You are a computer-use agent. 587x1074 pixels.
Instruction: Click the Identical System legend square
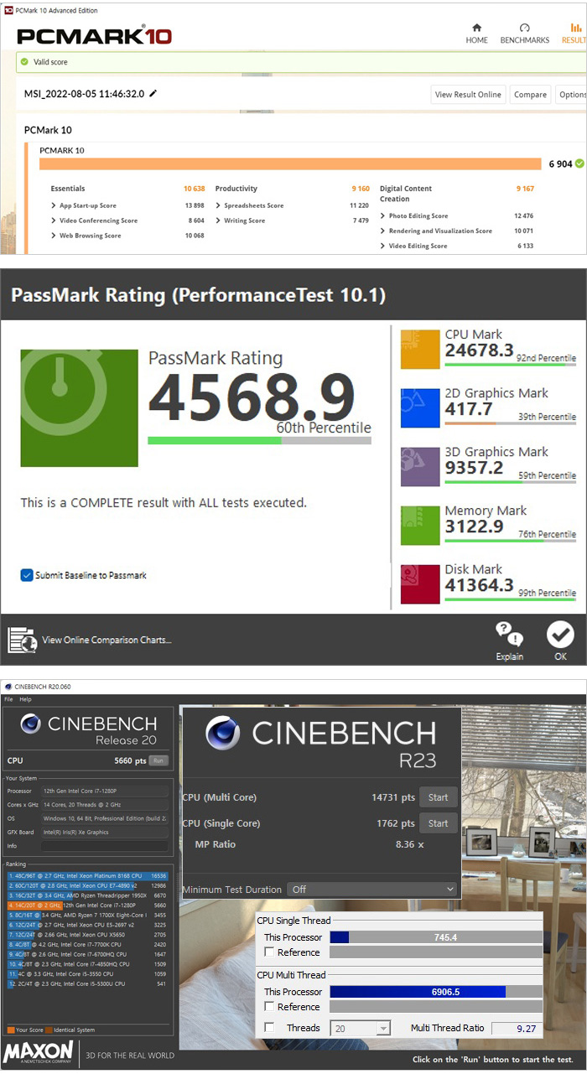[49, 1030]
